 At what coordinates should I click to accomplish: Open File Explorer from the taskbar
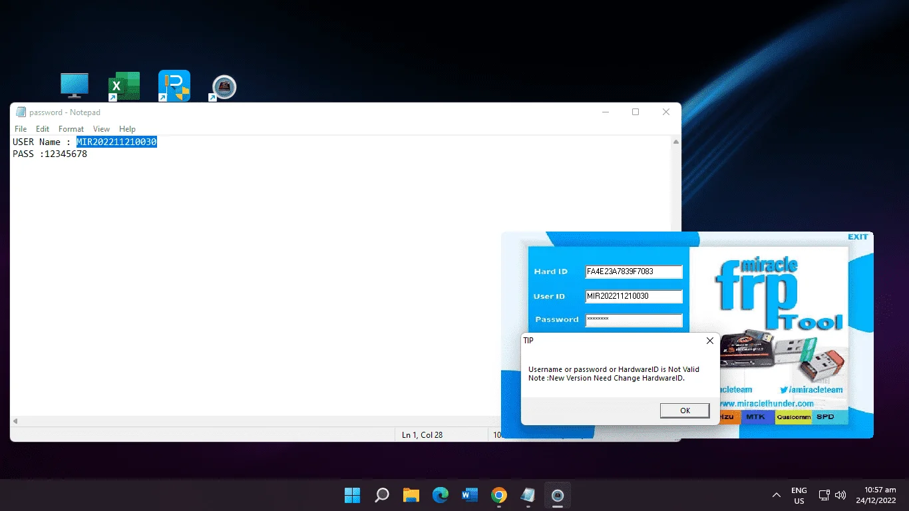click(411, 495)
